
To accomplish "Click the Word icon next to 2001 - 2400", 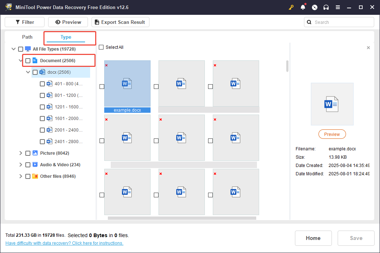I will 50,130.
